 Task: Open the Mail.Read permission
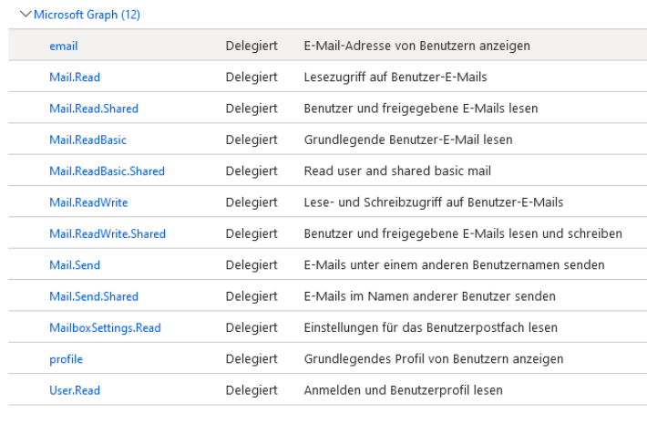coord(75,77)
